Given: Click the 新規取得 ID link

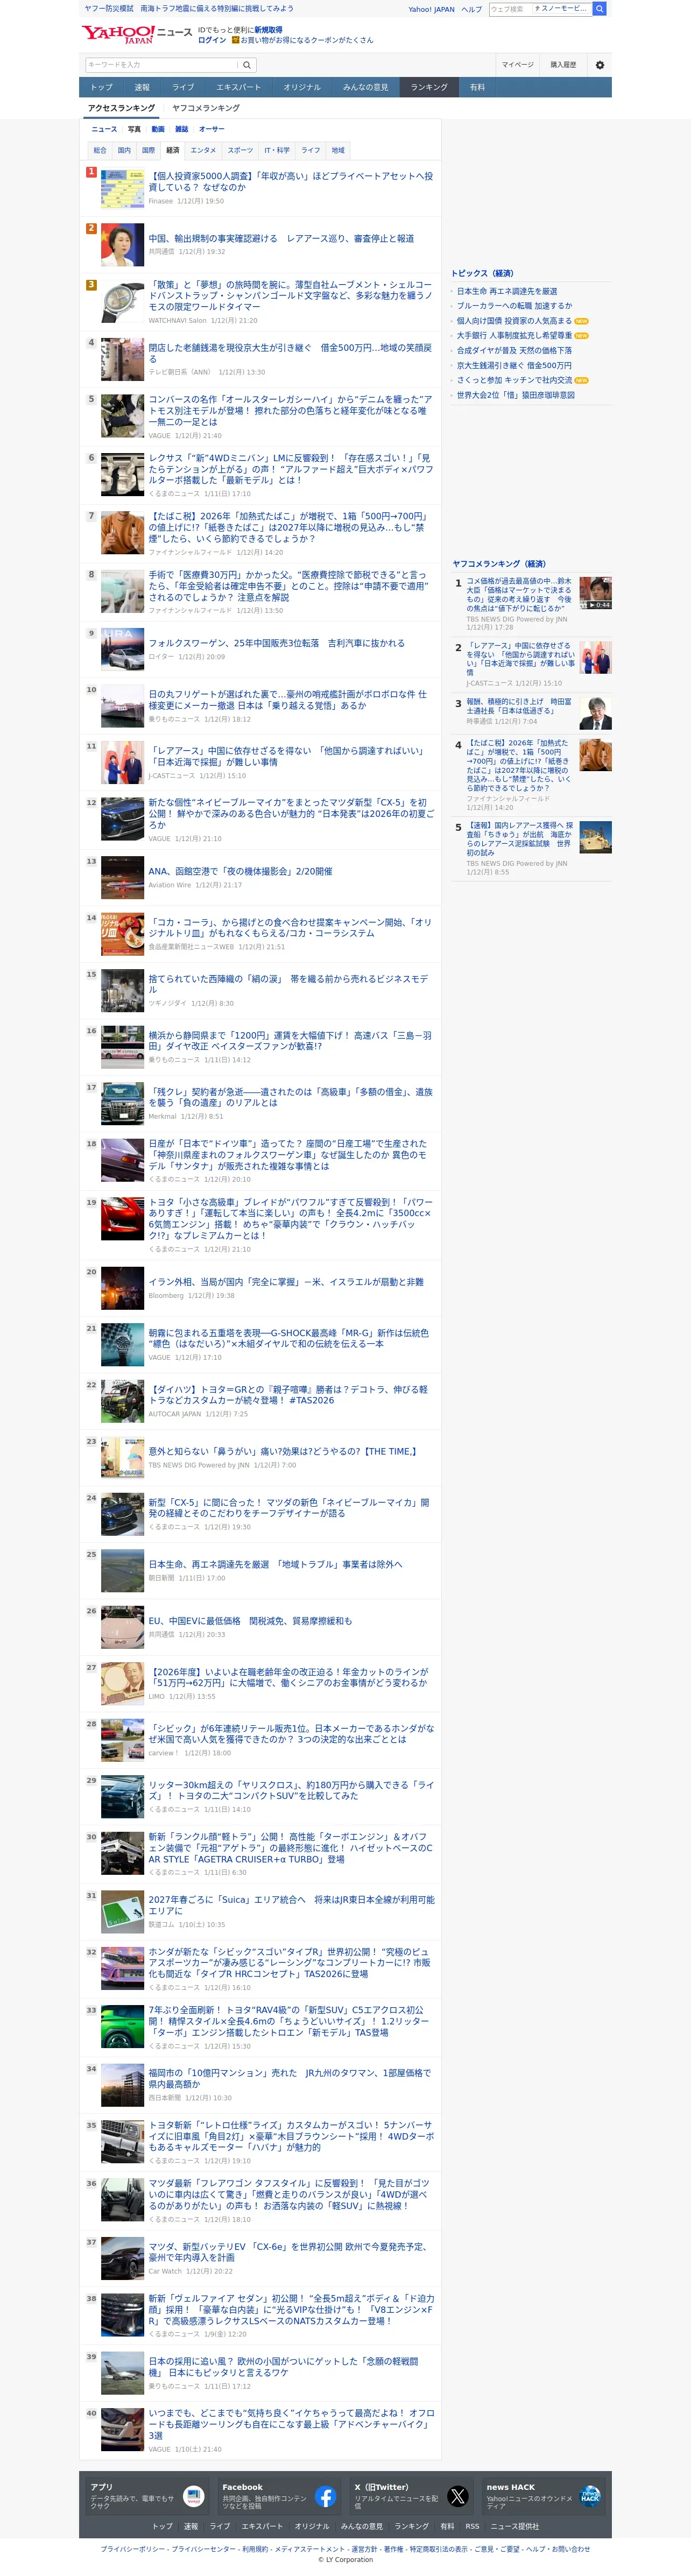Looking at the screenshot, I should click(x=268, y=30).
